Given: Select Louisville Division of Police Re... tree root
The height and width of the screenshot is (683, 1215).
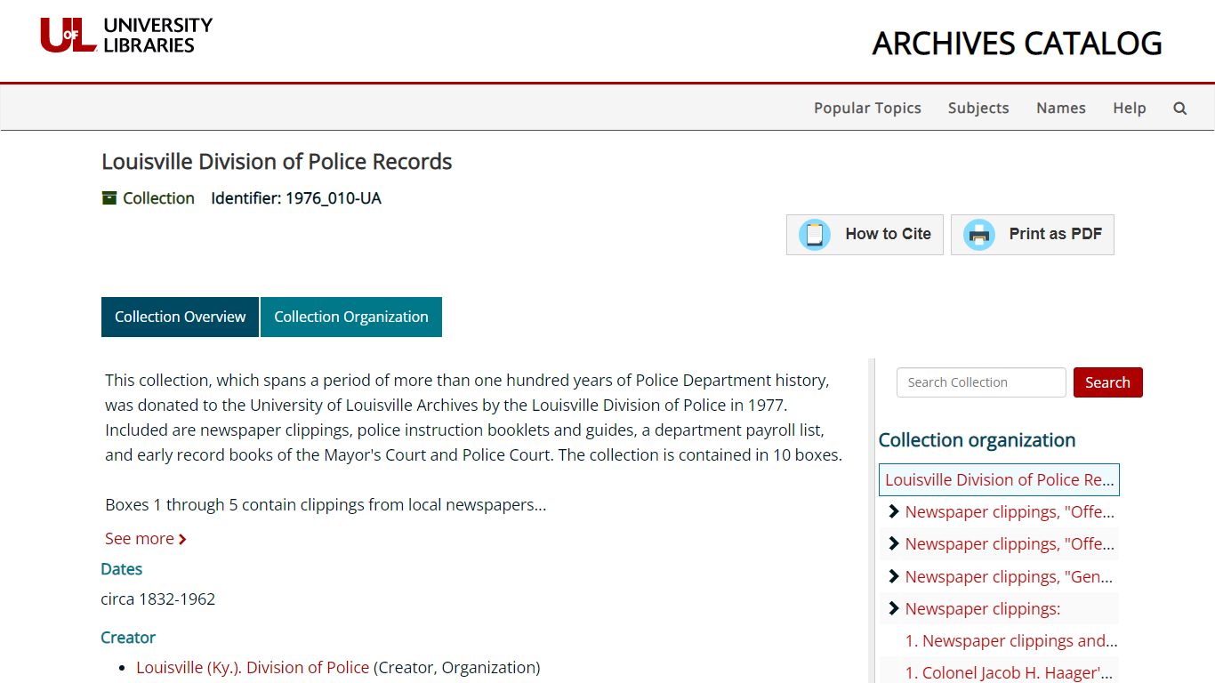Looking at the screenshot, I should 999,479.
